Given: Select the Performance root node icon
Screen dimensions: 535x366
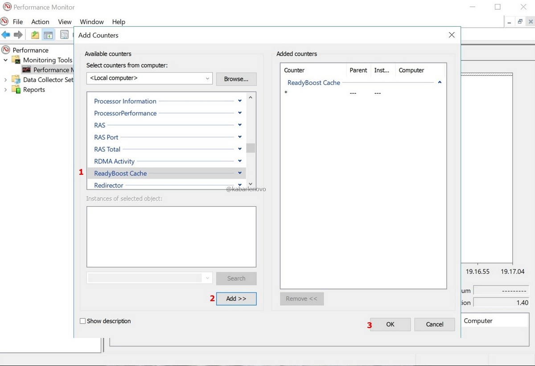Looking at the screenshot, I should 6,50.
